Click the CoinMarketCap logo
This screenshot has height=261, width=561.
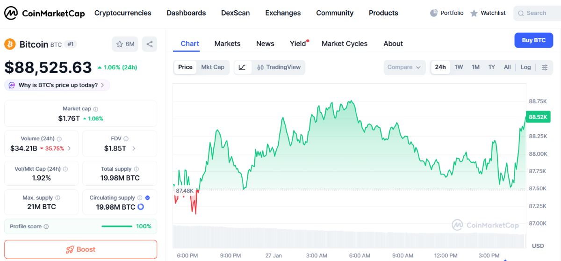44,13
